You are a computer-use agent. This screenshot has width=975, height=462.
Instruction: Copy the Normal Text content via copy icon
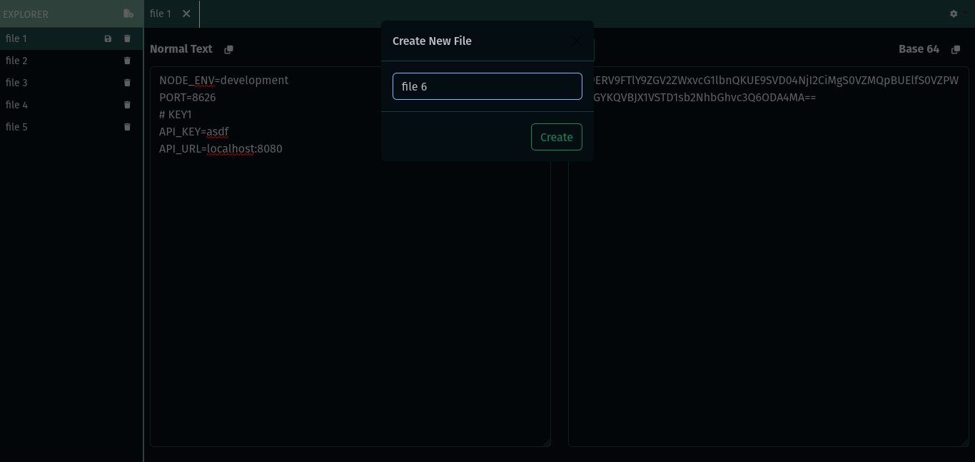[229, 49]
